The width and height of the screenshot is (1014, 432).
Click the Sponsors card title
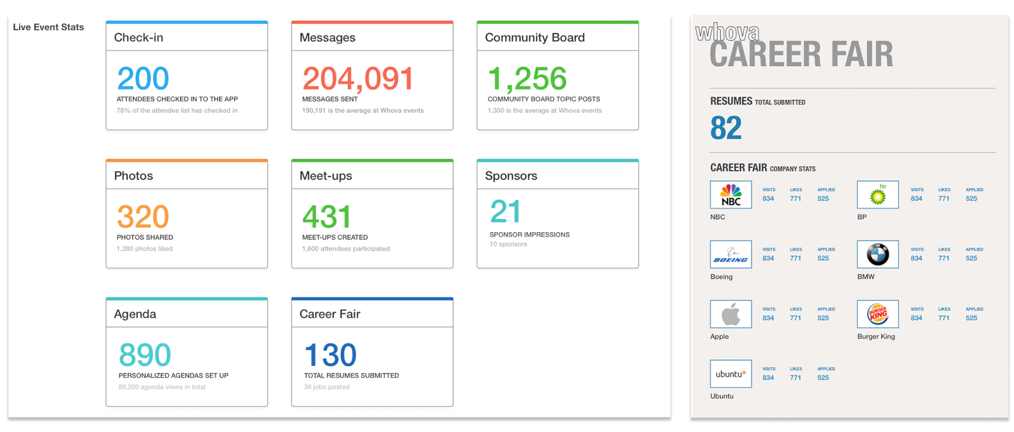[x=511, y=176]
